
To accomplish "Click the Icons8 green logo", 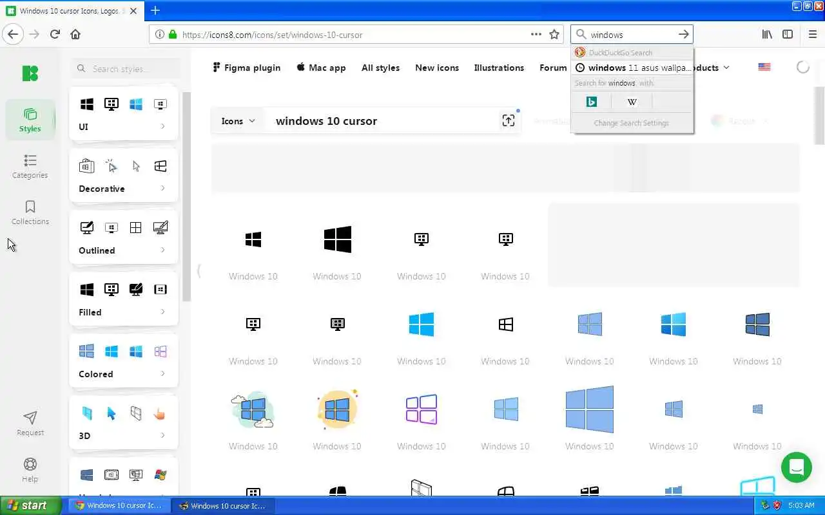I will [x=30, y=73].
